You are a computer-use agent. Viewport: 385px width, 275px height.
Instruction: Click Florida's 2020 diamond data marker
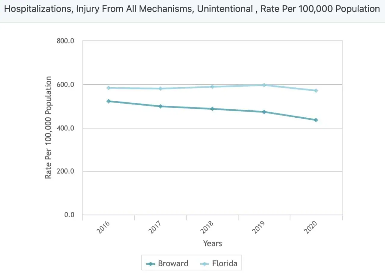316,91
